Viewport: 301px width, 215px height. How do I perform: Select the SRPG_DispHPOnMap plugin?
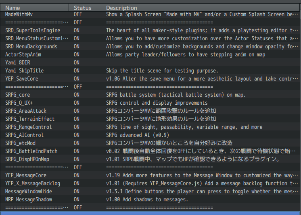[x=150, y=159]
